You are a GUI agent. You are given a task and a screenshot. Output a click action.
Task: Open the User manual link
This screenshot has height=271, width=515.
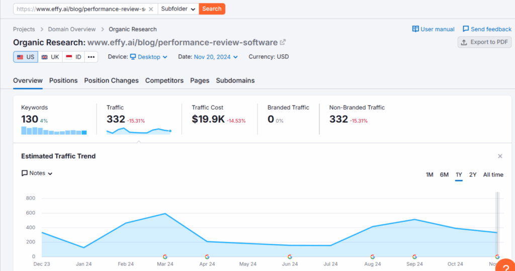[433, 29]
